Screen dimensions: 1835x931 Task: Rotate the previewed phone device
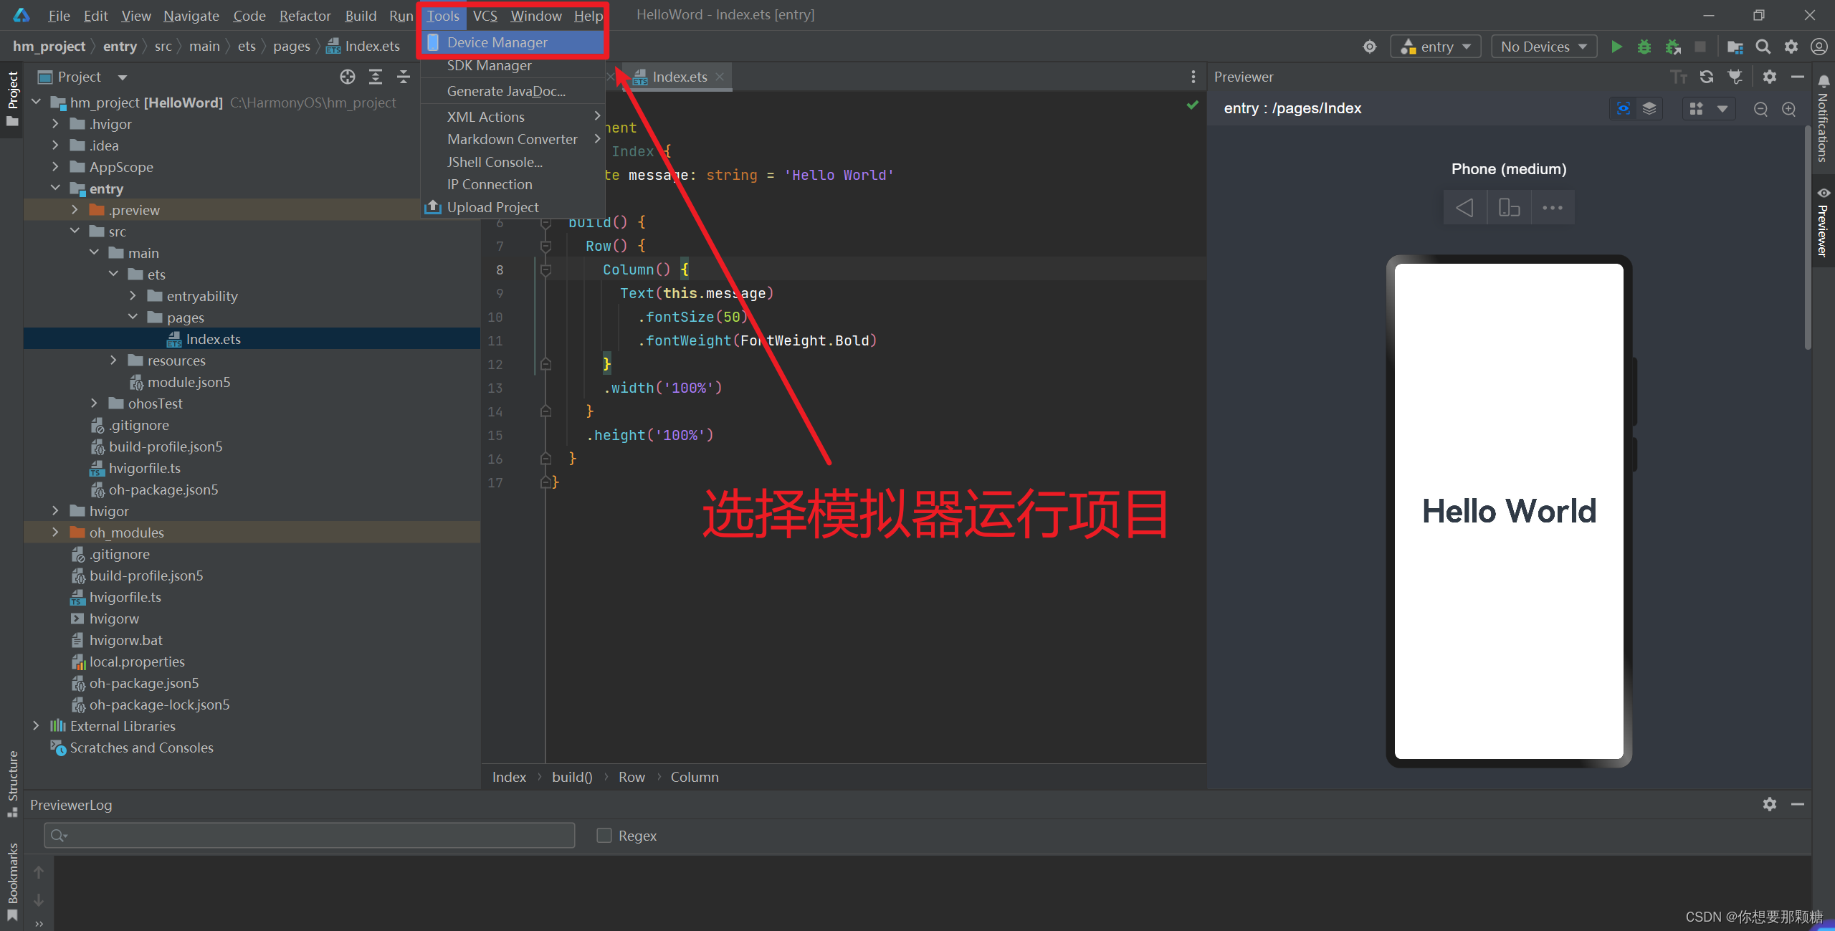pos(1509,208)
